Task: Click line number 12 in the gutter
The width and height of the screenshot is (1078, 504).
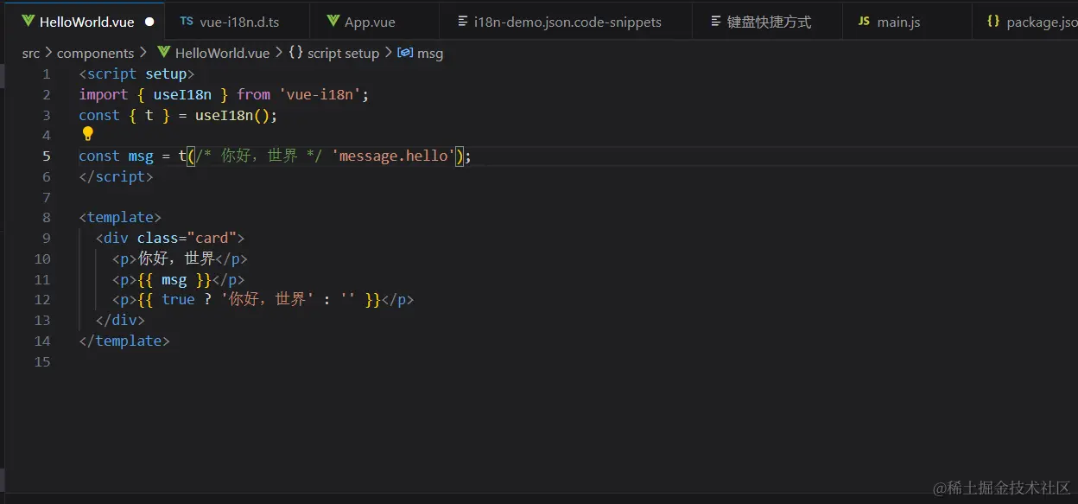Action: [x=42, y=300]
